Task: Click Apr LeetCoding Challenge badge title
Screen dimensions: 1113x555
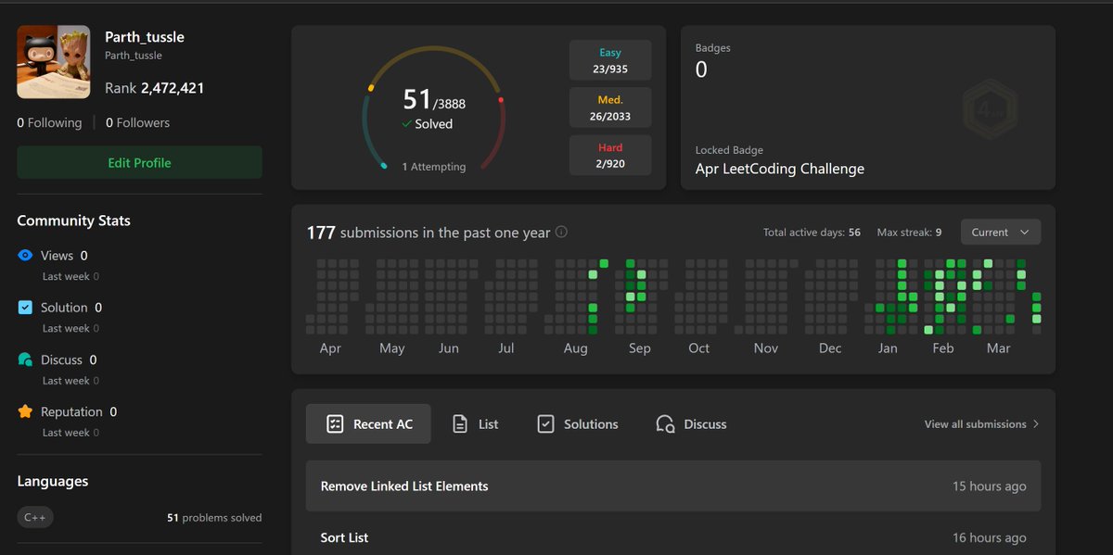Action: pos(780,169)
